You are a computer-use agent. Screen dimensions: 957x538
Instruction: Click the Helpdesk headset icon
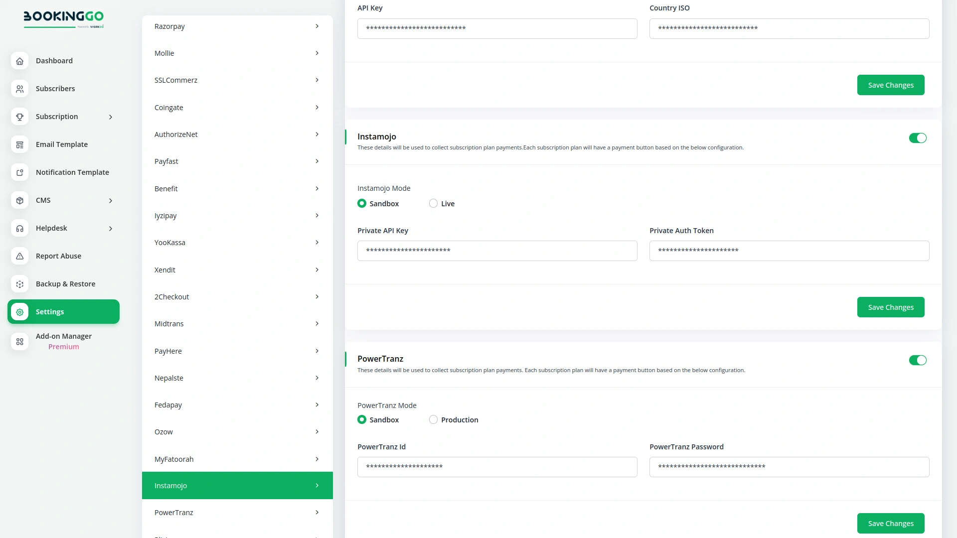pos(19,228)
